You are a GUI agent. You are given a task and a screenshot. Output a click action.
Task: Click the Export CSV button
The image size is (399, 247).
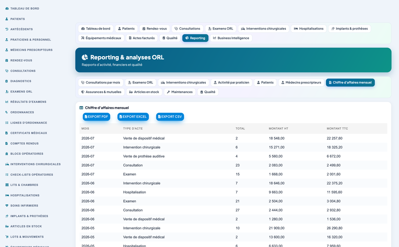170,117
